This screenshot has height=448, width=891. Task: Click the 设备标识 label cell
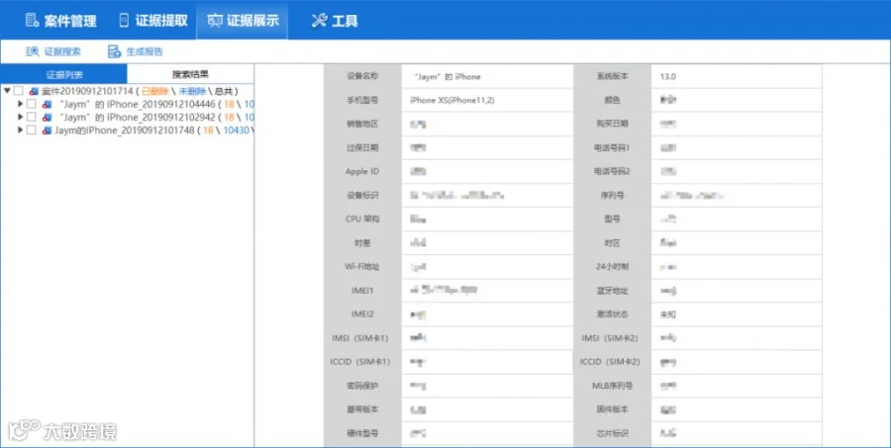coord(362,196)
